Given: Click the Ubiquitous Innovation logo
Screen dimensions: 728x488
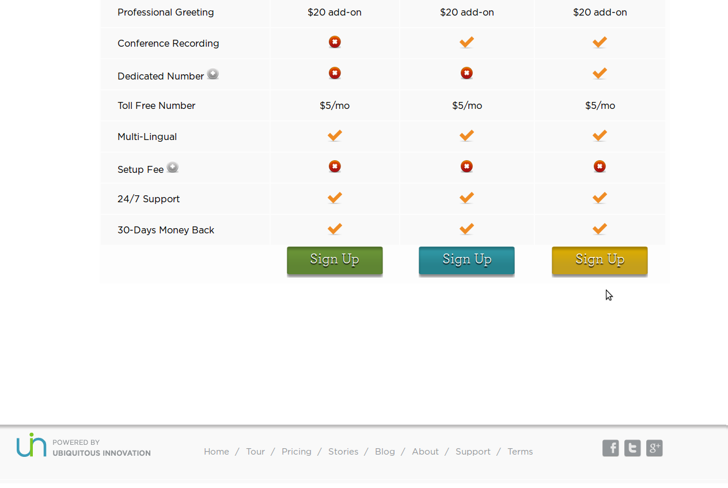Looking at the screenshot, I should [x=84, y=445].
